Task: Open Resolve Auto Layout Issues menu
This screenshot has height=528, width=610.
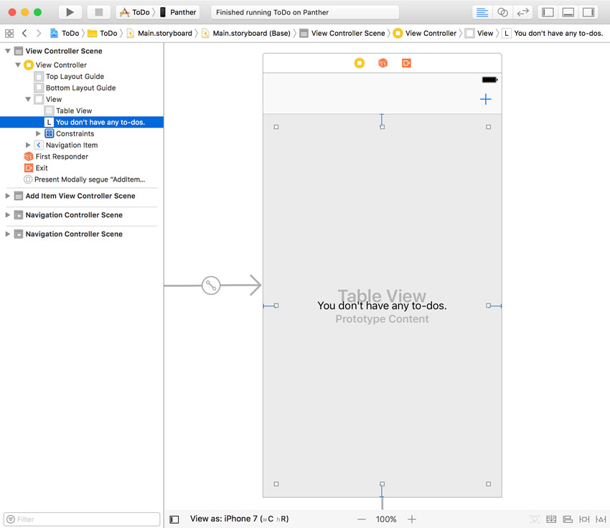Action: tap(601, 519)
